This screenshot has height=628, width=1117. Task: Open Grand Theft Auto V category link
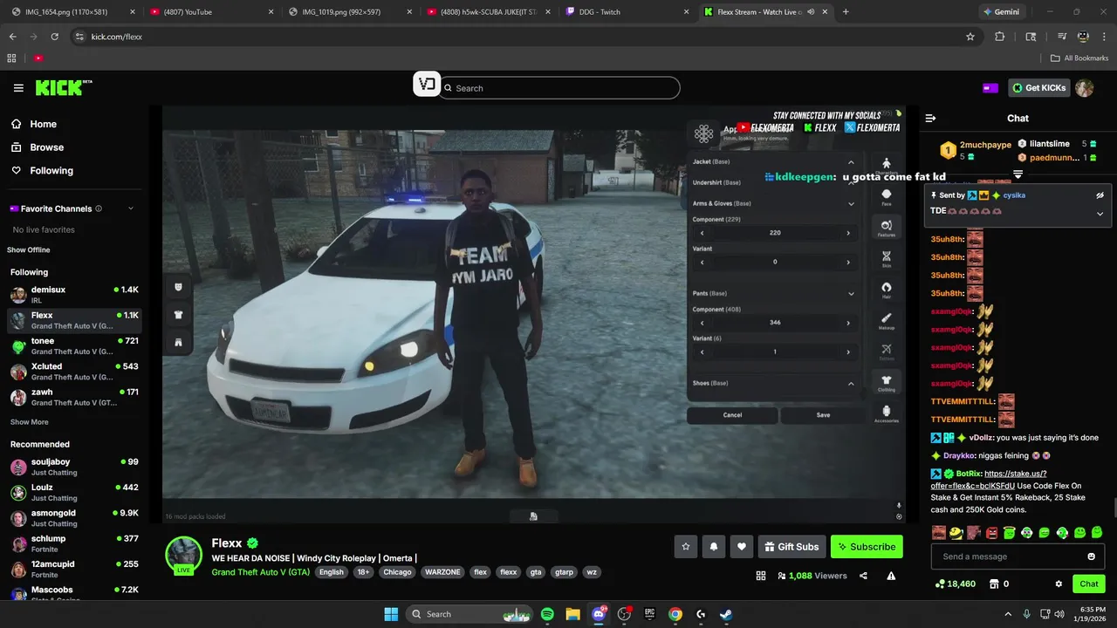(260, 572)
